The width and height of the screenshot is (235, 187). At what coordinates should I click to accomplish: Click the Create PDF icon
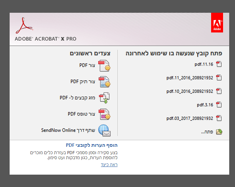click(x=104, y=66)
